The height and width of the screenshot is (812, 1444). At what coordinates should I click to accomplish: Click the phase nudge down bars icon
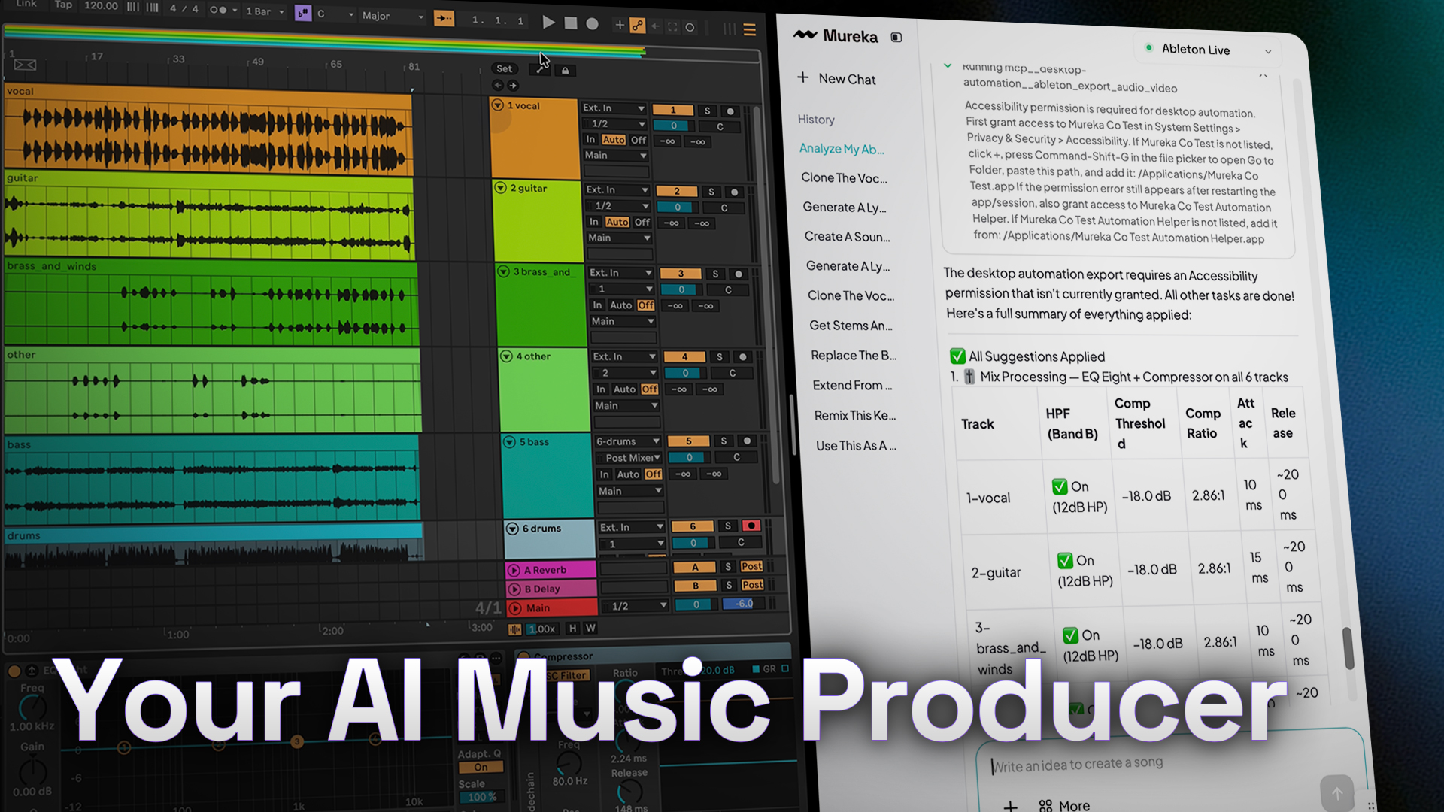pos(132,6)
